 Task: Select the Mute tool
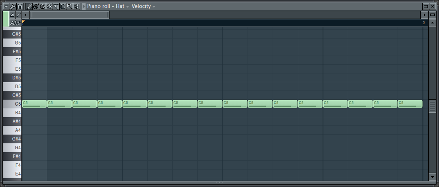point(49,6)
